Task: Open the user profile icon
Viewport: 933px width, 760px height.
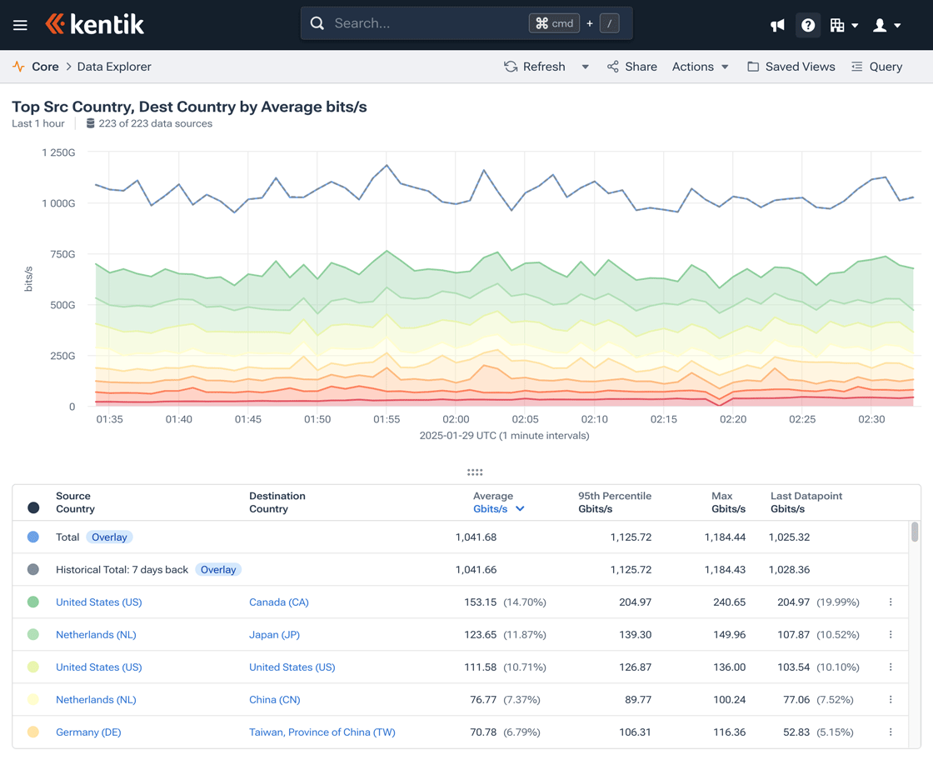Action: [x=879, y=25]
